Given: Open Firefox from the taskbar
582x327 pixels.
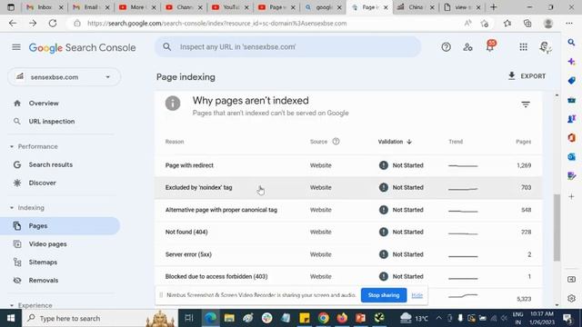Looking at the screenshot, I should 342,318.
